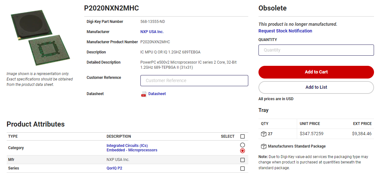Click the Manufacturer Product Number value P2020NXN2MHC
The width and height of the screenshot is (389, 173).
[155, 42]
